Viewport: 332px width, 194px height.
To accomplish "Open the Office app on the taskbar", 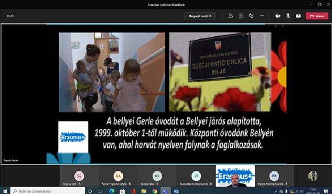I will coord(133,191).
